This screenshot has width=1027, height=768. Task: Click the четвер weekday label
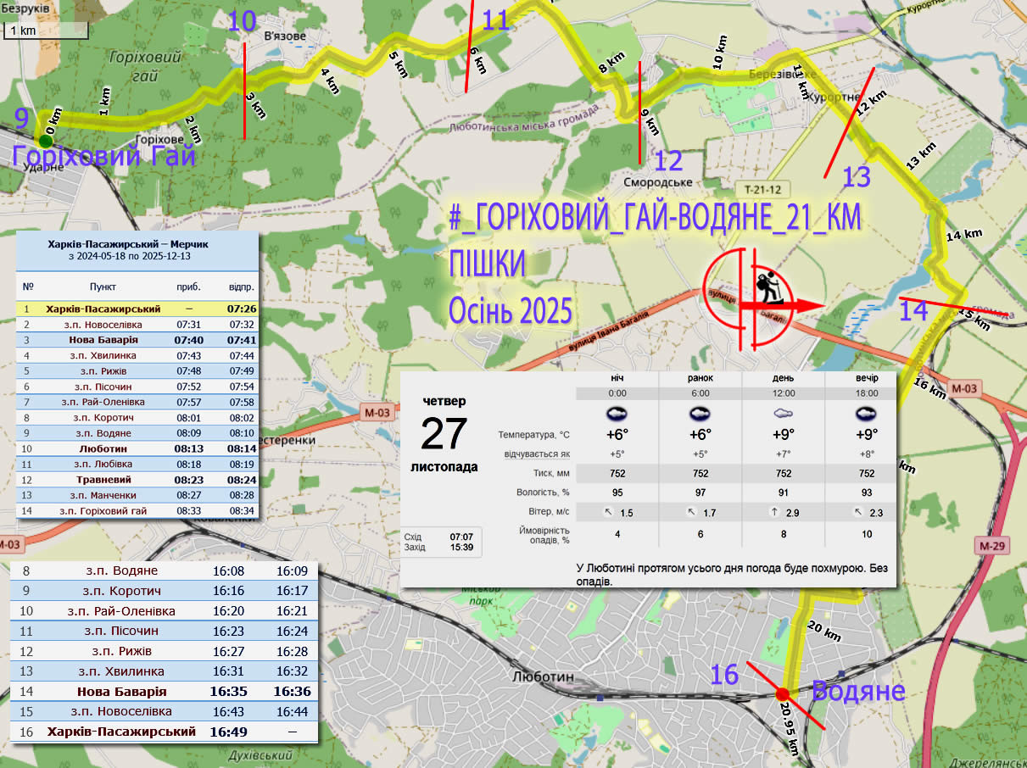444,400
